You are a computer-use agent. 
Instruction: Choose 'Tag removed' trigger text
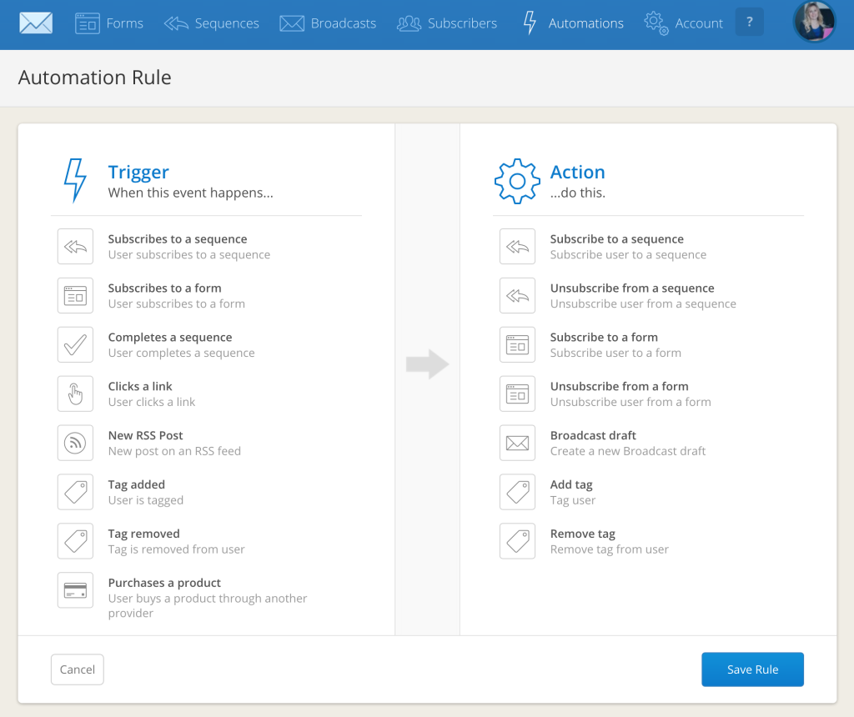pos(143,534)
